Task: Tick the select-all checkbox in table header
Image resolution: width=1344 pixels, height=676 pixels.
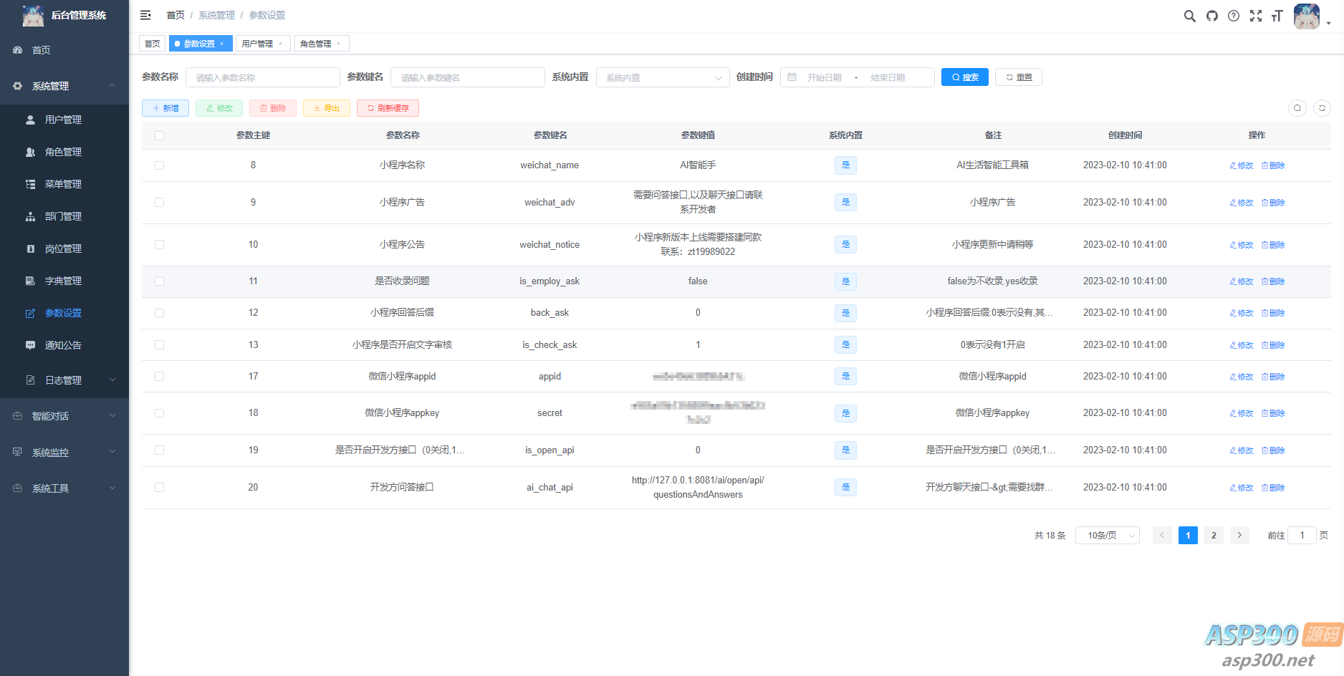Action: pyautogui.click(x=159, y=135)
